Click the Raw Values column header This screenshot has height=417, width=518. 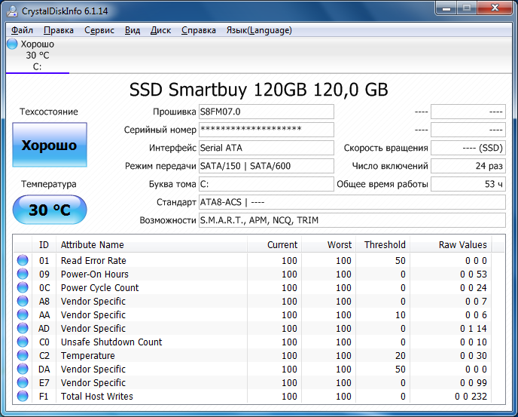click(x=450, y=244)
